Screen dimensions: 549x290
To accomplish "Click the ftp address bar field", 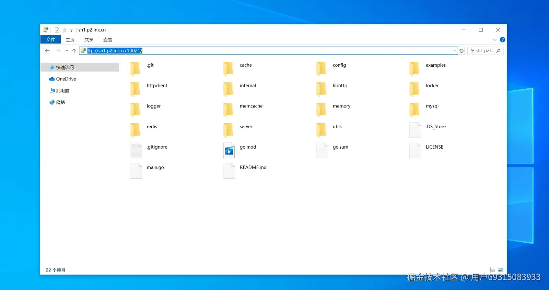I will tap(268, 51).
